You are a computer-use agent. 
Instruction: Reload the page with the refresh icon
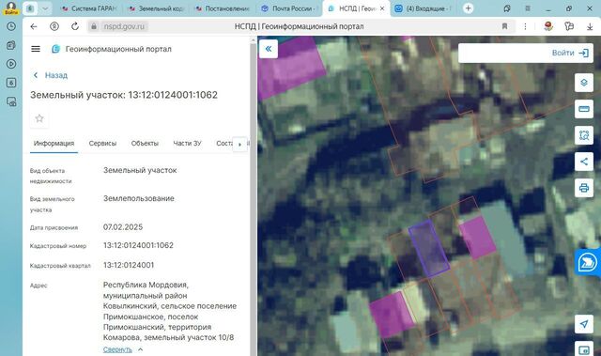click(75, 26)
